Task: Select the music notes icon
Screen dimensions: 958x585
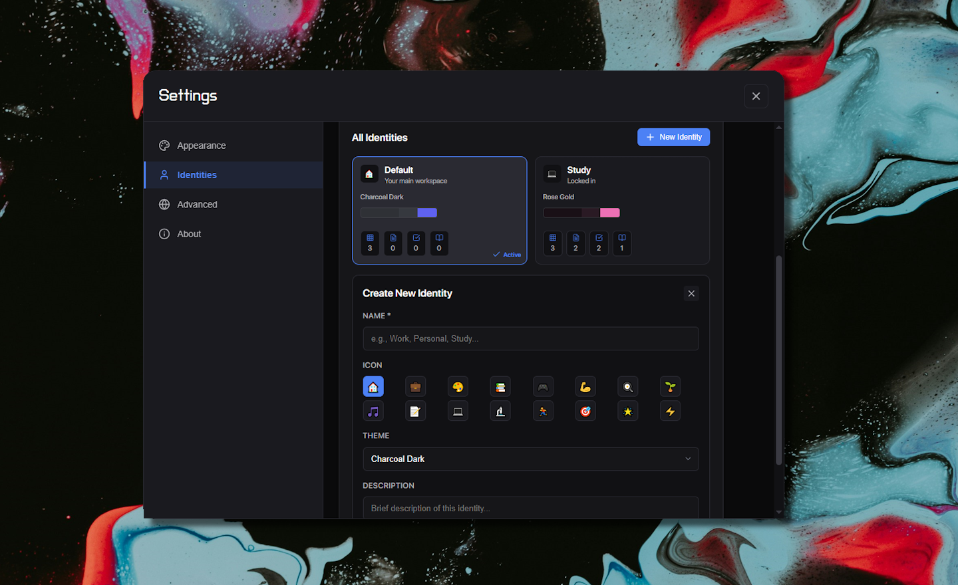Action: tap(373, 411)
